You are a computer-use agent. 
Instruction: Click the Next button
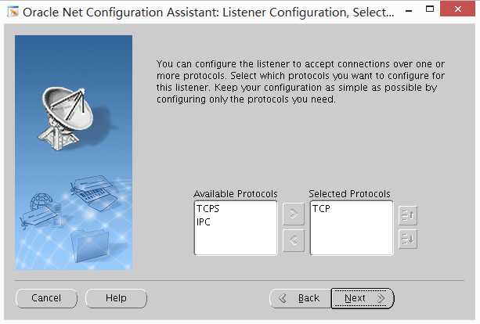pyautogui.click(x=362, y=298)
